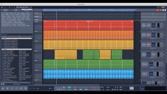Open the hamburger menu icon
167x94 pixels.
(x=8, y=89)
